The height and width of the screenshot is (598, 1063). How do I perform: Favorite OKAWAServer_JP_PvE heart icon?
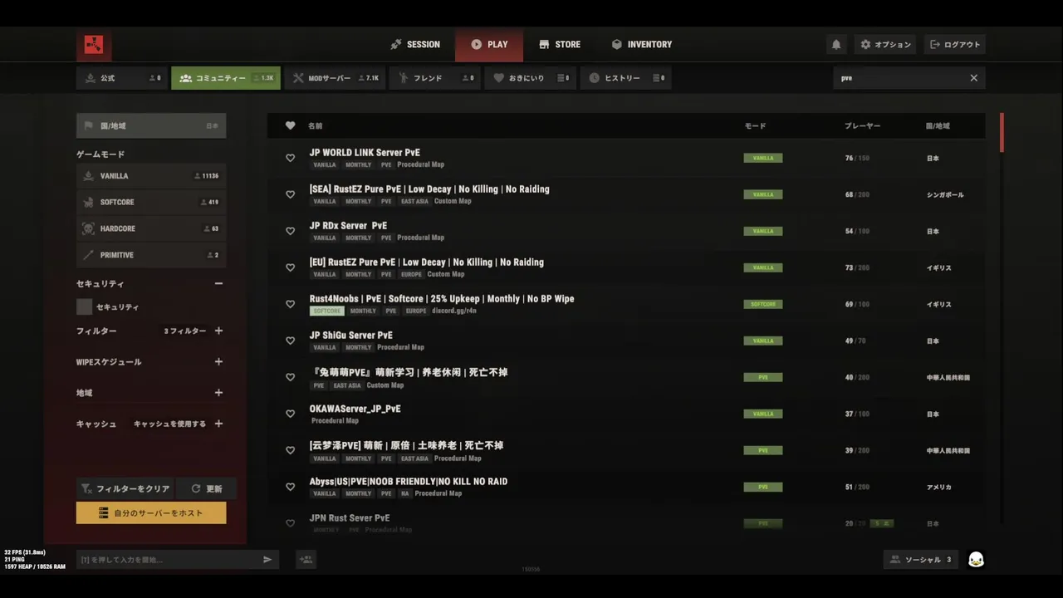pyautogui.click(x=290, y=414)
